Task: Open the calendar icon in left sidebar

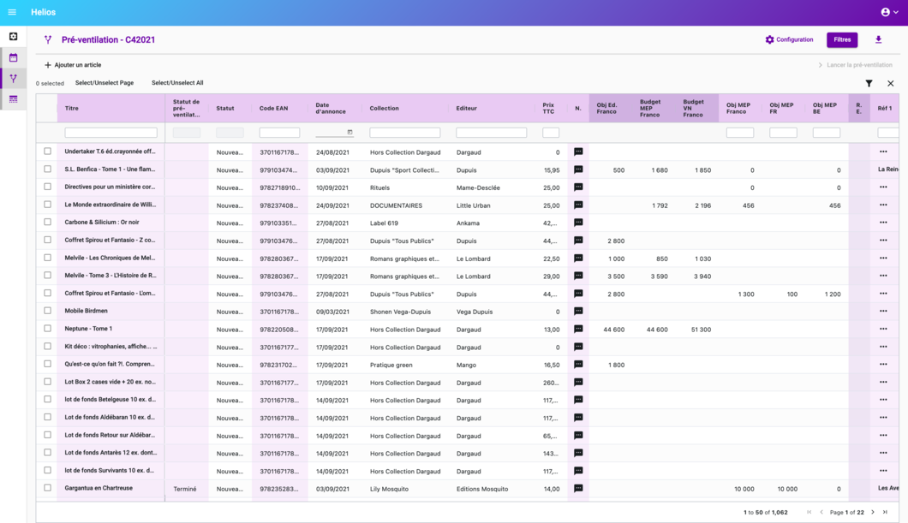Action: (x=13, y=57)
